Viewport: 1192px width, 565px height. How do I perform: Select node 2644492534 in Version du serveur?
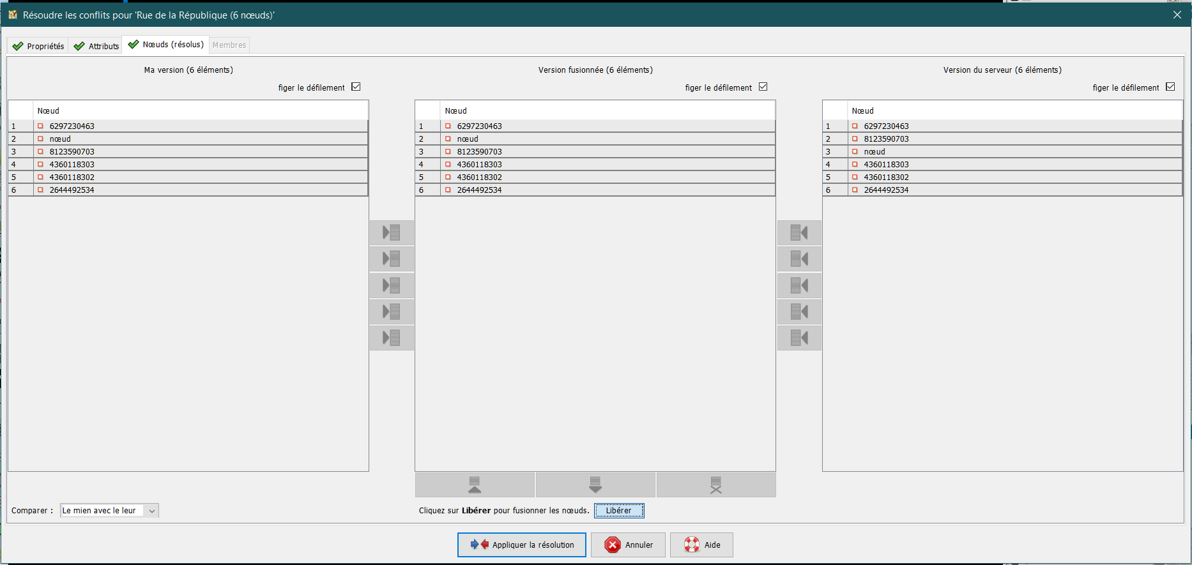[1002, 190]
